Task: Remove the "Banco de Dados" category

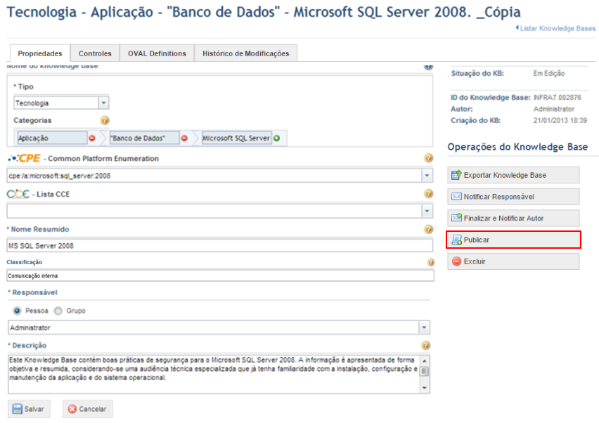Action: click(184, 138)
